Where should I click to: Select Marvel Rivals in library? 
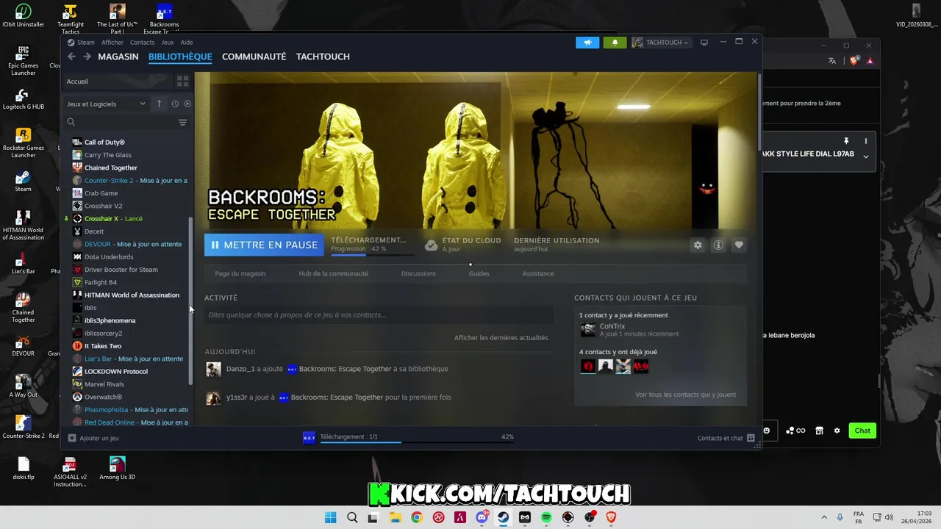(x=99, y=384)
